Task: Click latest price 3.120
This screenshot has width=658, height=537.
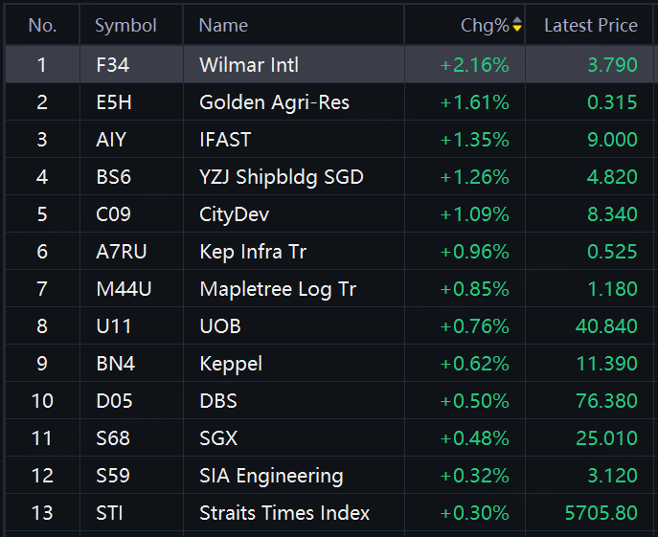Action: (x=612, y=476)
